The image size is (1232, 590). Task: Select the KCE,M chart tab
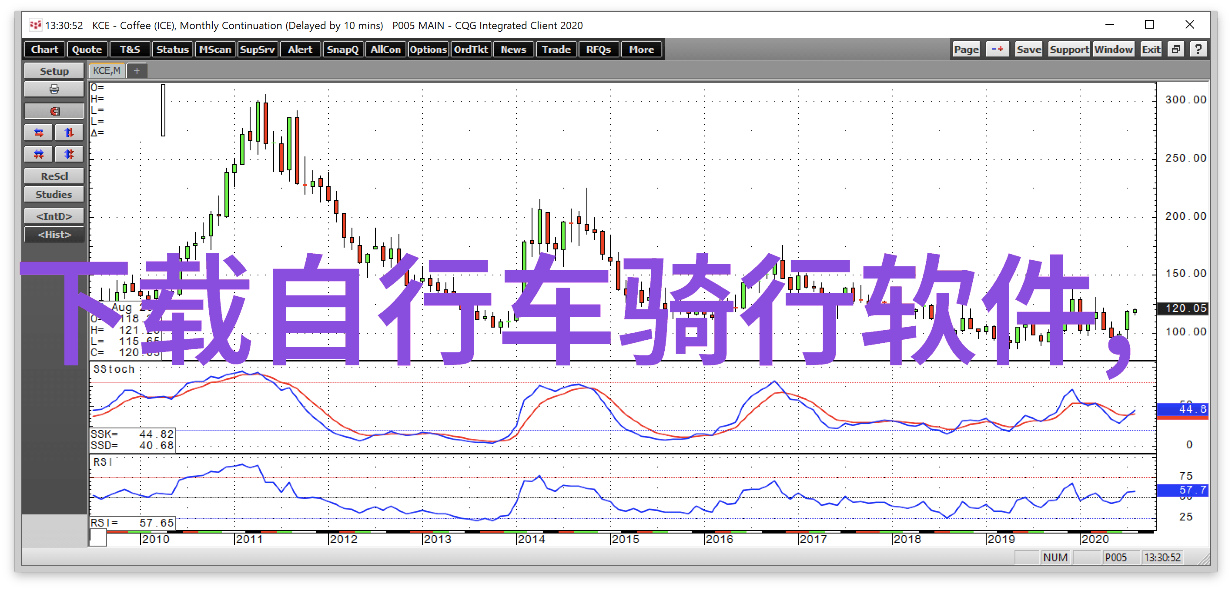(107, 71)
